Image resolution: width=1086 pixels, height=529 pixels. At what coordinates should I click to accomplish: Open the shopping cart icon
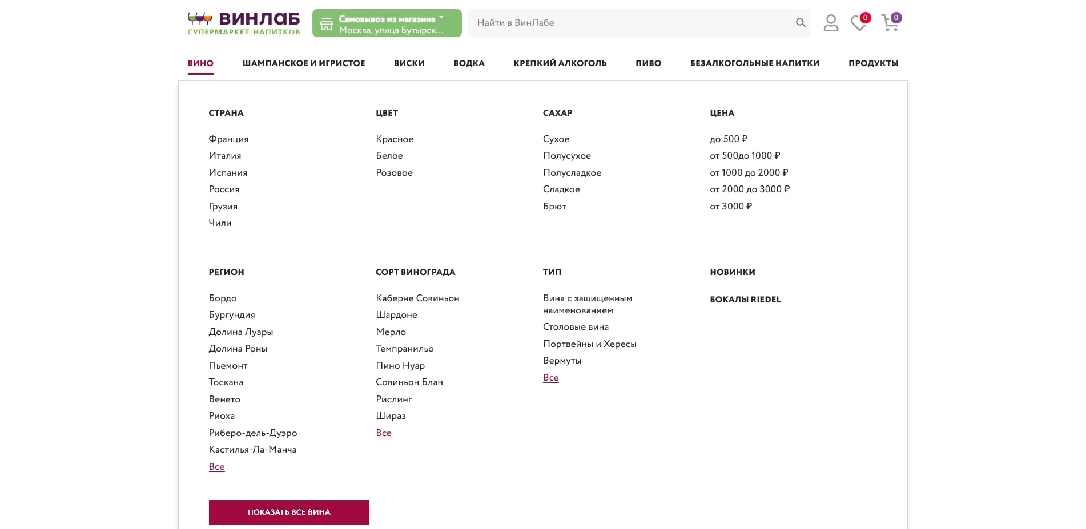890,23
